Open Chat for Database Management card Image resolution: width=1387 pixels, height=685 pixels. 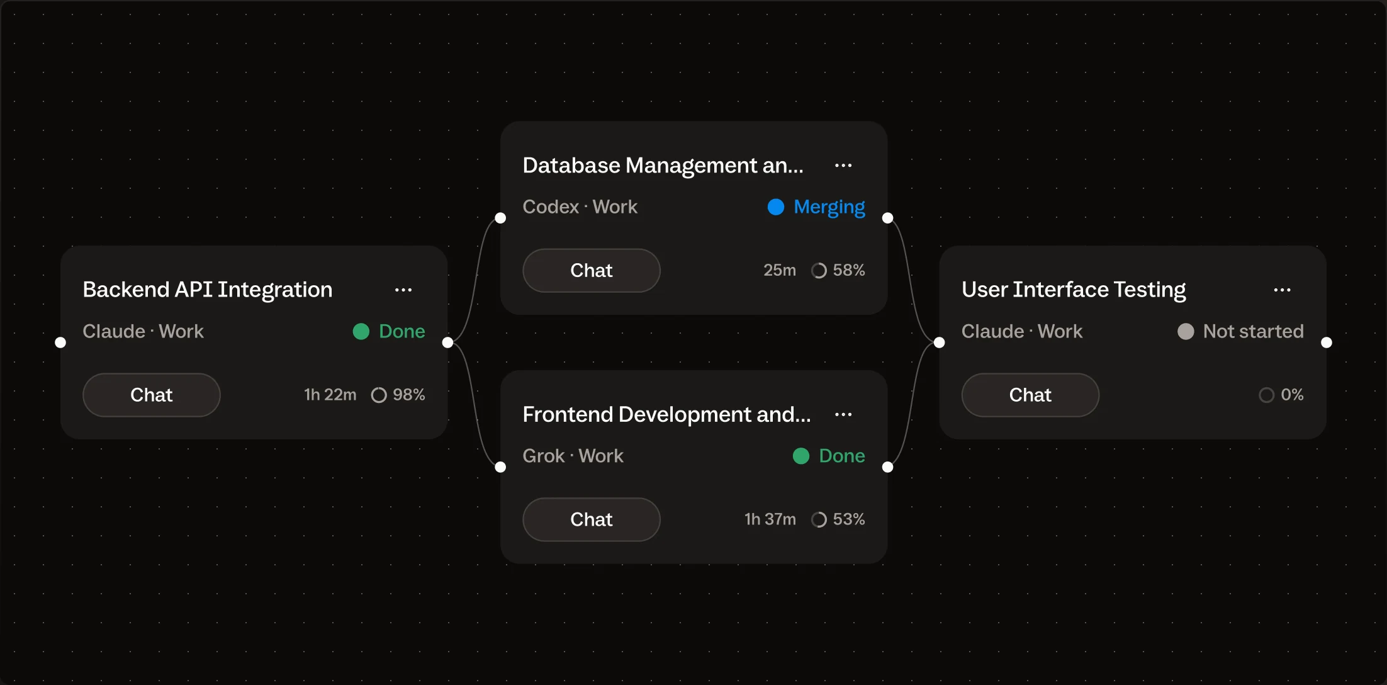pyautogui.click(x=592, y=270)
